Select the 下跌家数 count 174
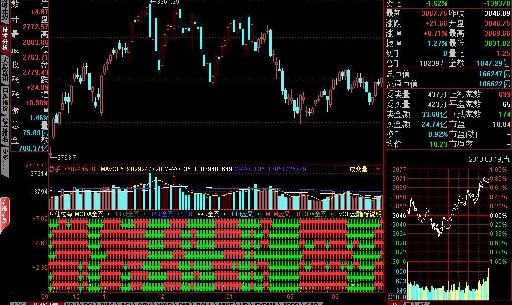512x305 pixels. (x=504, y=114)
